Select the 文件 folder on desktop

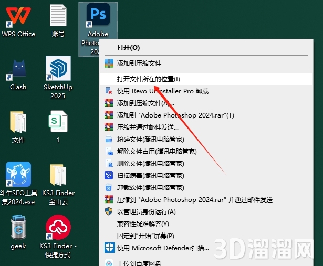(18, 127)
